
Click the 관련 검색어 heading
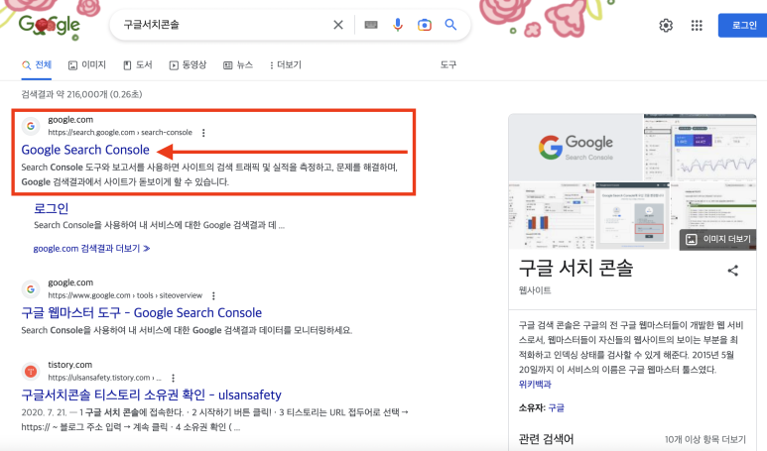pyautogui.click(x=546, y=439)
